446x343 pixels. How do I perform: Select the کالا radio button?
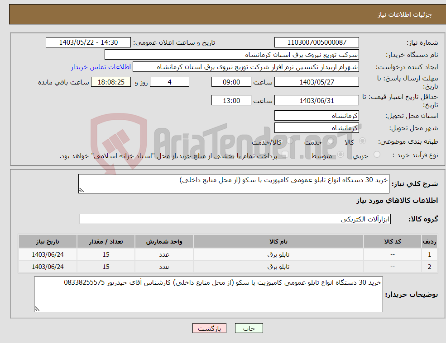click(x=362, y=141)
